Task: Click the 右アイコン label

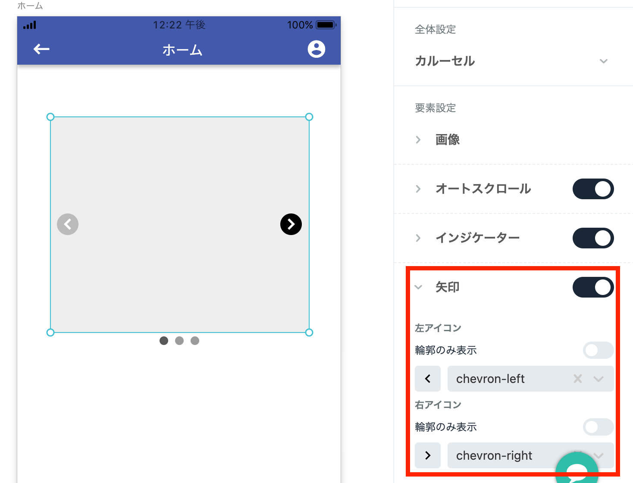Action: (438, 405)
